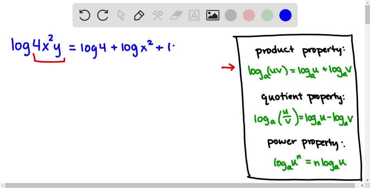Click the "product property" heading text
Image resolution: width=370 pixels, height=188 pixels.
pyautogui.click(x=300, y=52)
